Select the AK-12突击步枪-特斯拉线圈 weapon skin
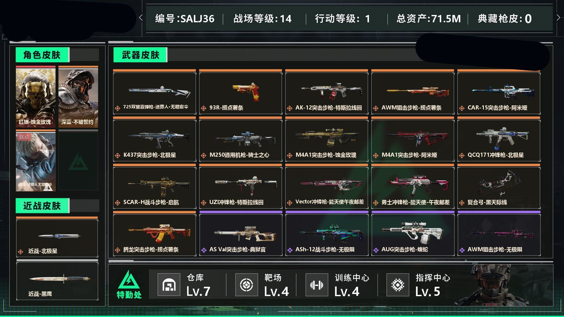The height and width of the screenshot is (317, 564). click(327, 92)
